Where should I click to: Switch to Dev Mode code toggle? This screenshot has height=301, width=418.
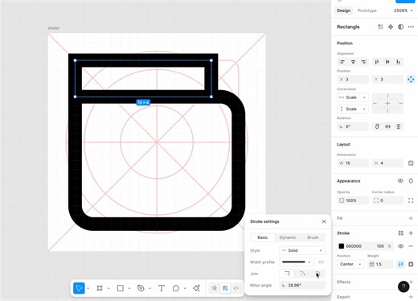[236, 288]
